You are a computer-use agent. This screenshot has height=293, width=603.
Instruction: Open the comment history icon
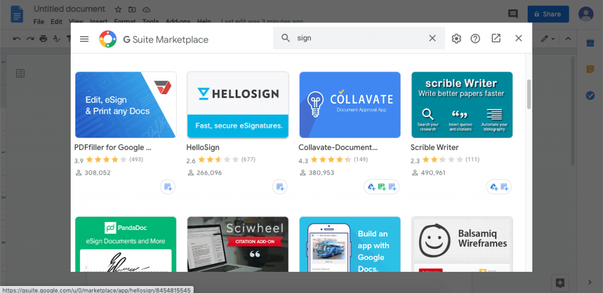tap(513, 14)
